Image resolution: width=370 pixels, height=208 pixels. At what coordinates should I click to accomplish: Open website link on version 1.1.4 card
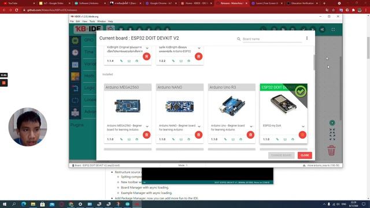point(121,61)
